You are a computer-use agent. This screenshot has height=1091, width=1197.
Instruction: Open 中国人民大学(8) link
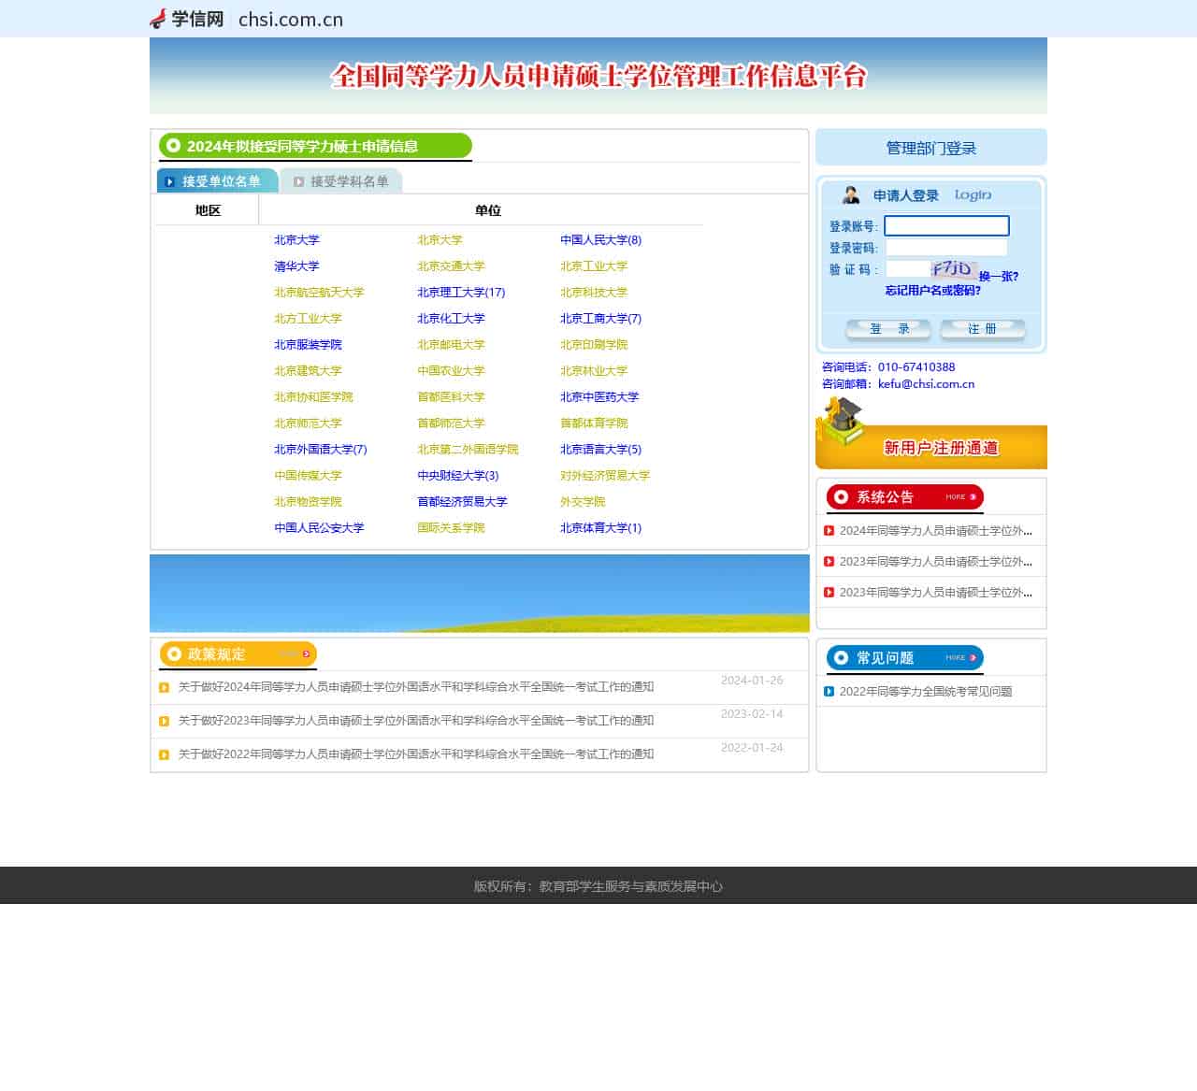point(600,240)
